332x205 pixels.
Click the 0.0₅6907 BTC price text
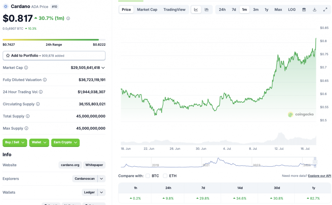coord(13,28)
